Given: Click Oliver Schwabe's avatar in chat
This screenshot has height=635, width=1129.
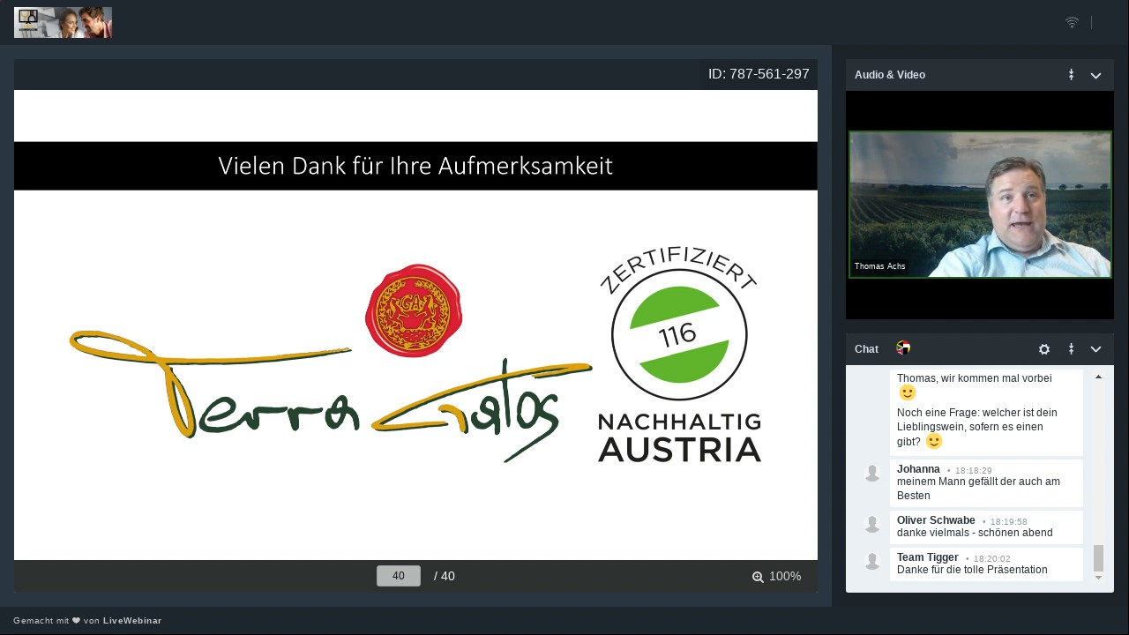Looking at the screenshot, I should click(x=872, y=524).
